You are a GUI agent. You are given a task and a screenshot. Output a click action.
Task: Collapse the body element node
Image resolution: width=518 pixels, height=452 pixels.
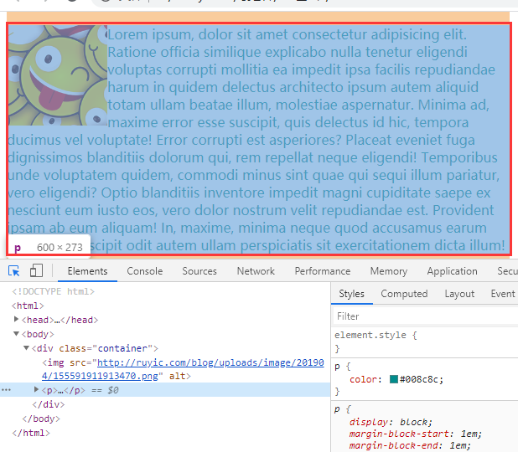click(x=17, y=334)
